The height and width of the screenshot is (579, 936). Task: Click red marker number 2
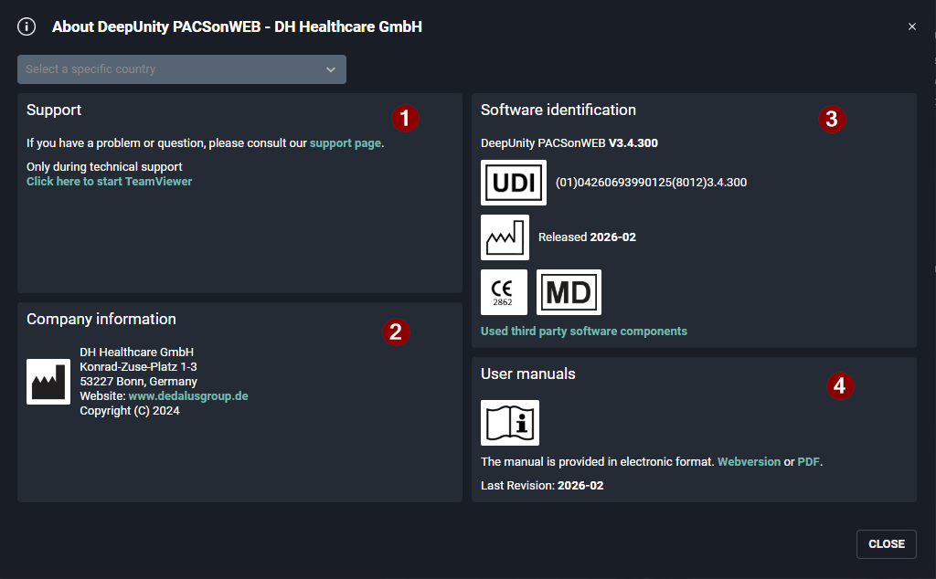click(x=396, y=332)
